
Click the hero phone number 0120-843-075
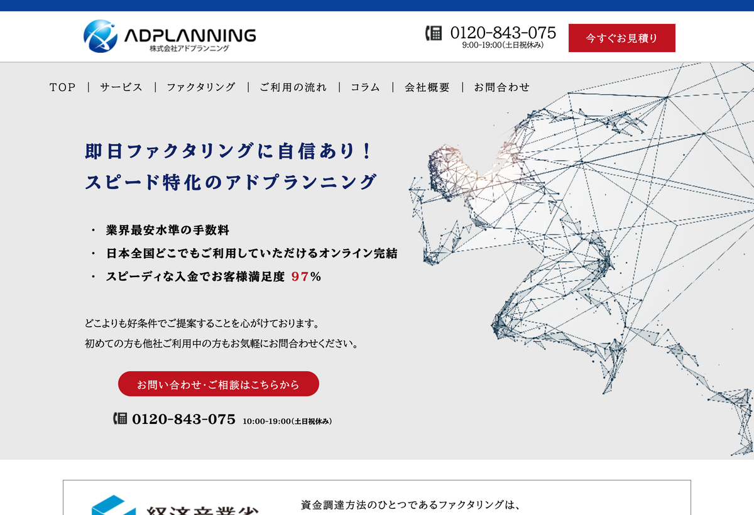183,419
